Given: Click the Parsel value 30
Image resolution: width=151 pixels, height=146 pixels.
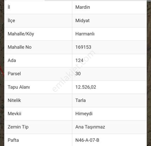Looking at the screenshot, I should [x=78, y=74].
